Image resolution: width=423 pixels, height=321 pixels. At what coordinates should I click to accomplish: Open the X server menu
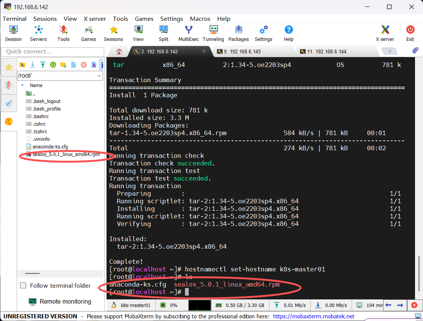[95, 19]
